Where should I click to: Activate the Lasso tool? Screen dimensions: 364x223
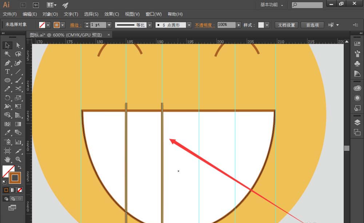coord(18,54)
